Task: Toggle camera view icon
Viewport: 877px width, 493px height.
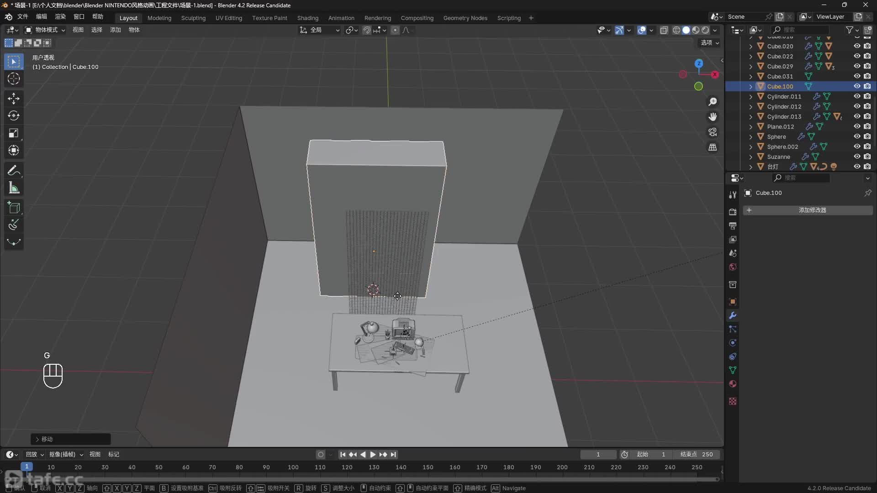Action: point(713,132)
